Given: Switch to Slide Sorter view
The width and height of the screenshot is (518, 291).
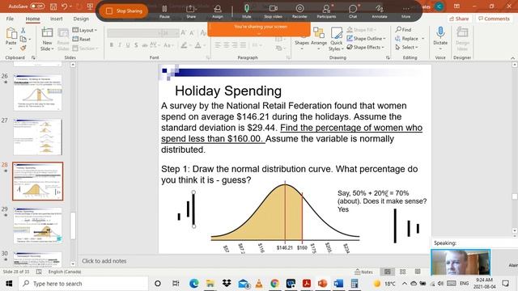Looking at the screenshot, I should pyautogui.click(x=402, y=272).
